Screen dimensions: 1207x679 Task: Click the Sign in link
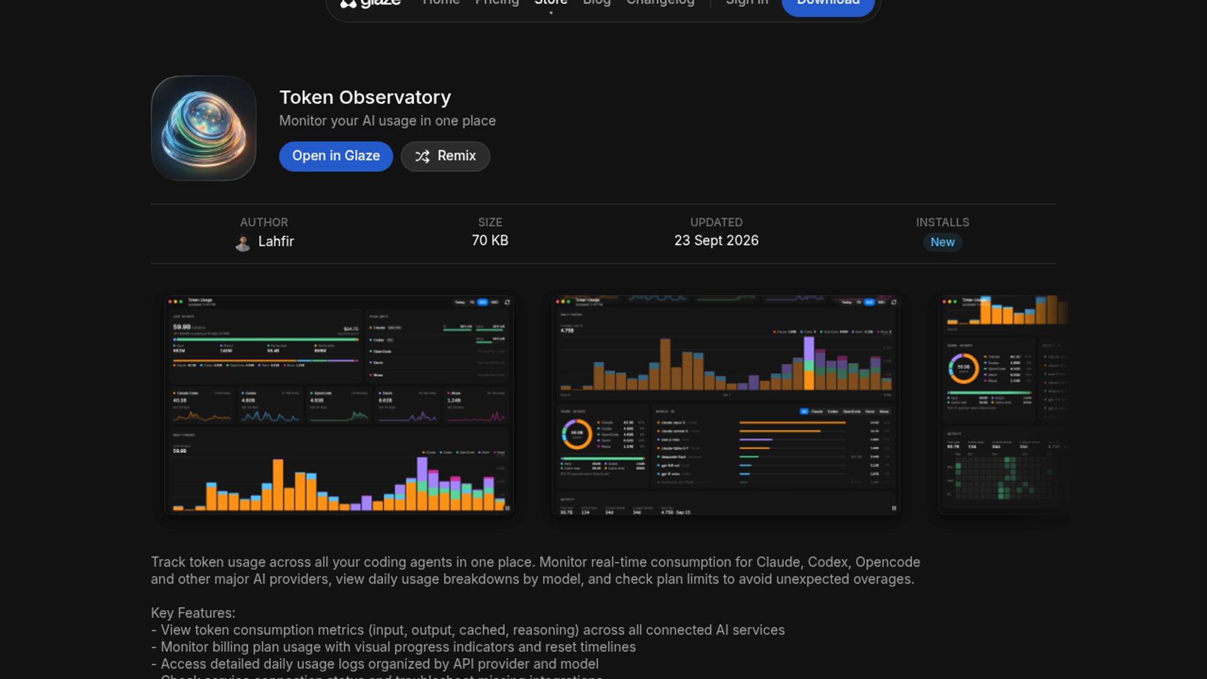pyautogui.click(x=747, y=3)
